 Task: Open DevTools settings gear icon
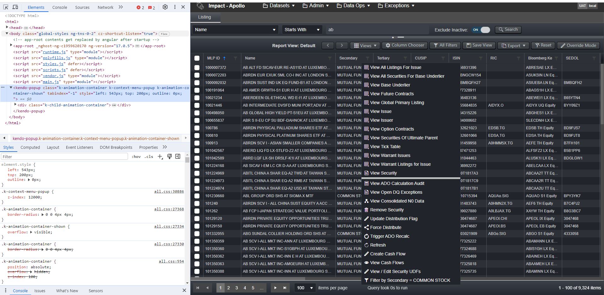[165, 7]
